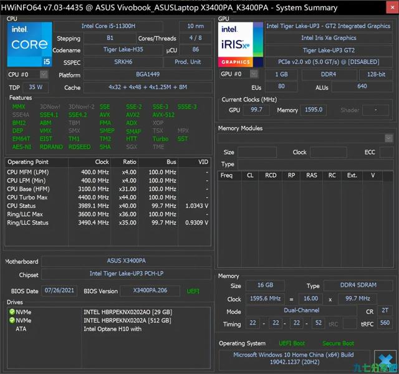399x374 pixels.
Task: Click the tRFC value 560
Action: pyautogui.click(x=385, y=323)
